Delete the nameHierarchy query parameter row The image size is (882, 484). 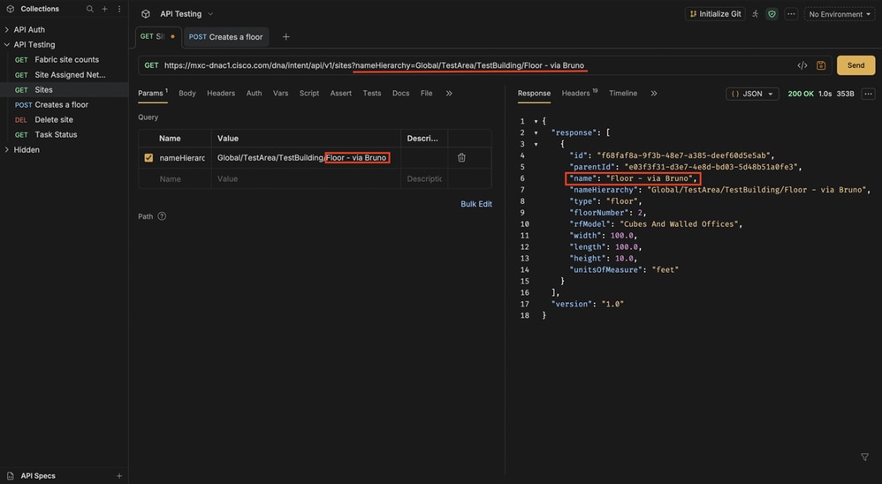(461, 158)
